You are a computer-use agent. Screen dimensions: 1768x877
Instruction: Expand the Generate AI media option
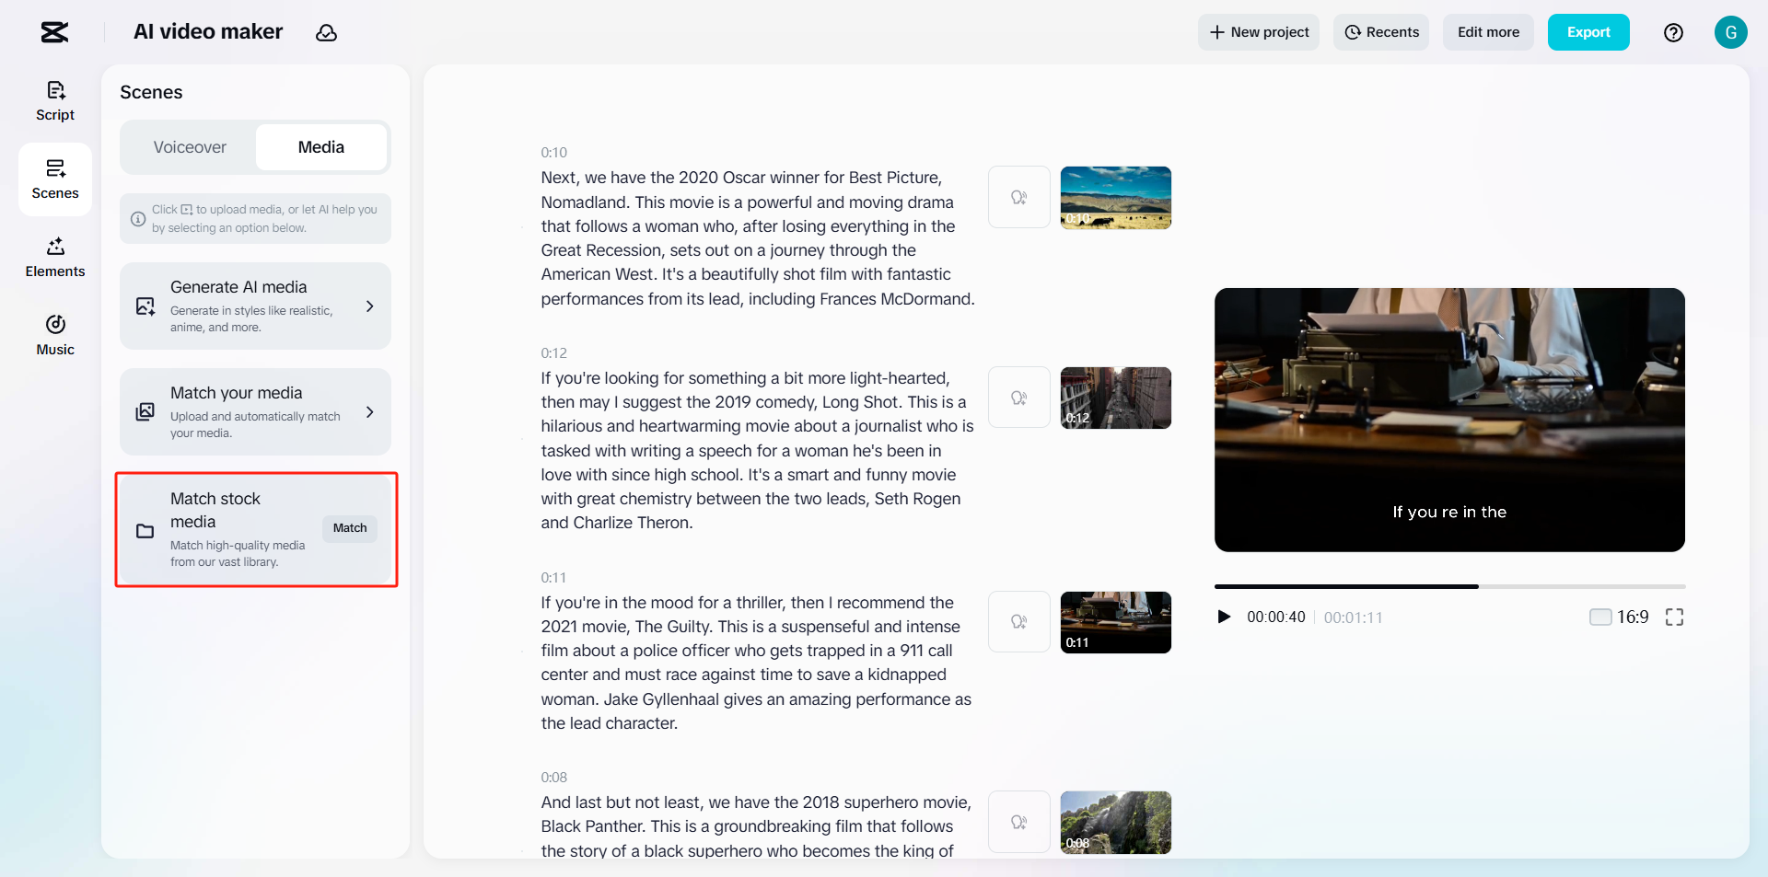click(x=255, y=306)
